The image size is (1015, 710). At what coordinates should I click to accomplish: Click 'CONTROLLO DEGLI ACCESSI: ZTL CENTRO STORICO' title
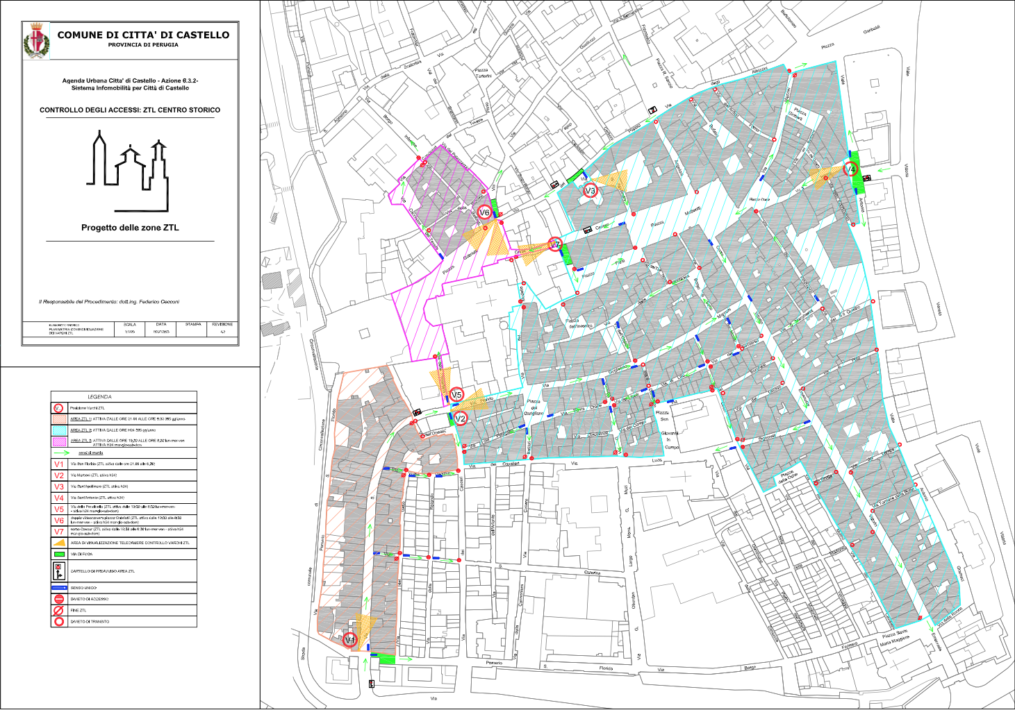click(x=130, y=110)
